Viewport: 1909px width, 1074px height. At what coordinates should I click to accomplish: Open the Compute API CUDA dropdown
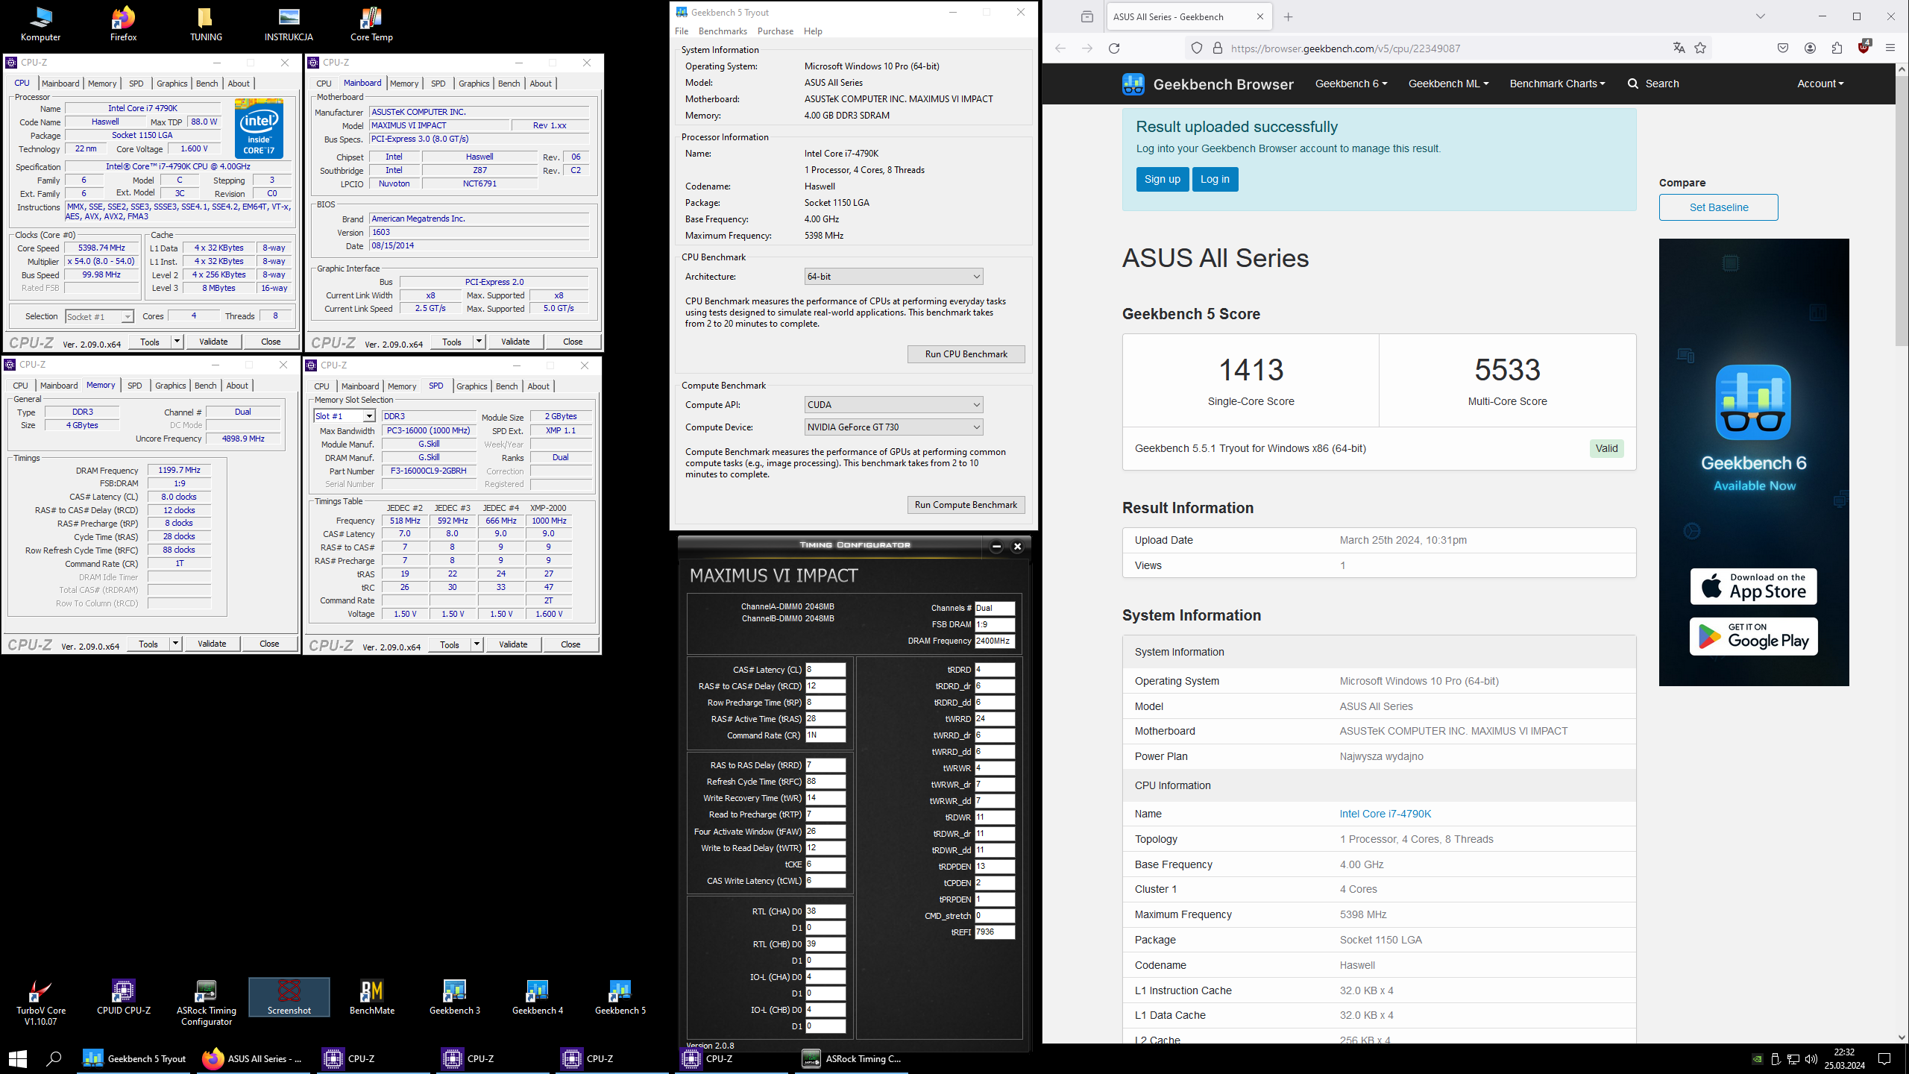click(x=893, y=405)
